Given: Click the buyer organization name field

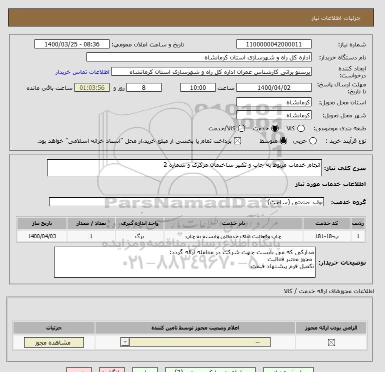Looking at the screenshot, I should 199,57.
